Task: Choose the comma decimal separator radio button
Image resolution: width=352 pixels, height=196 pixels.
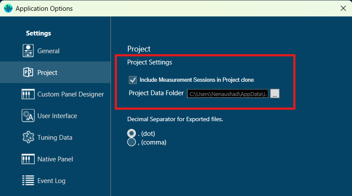Action: 131,142
